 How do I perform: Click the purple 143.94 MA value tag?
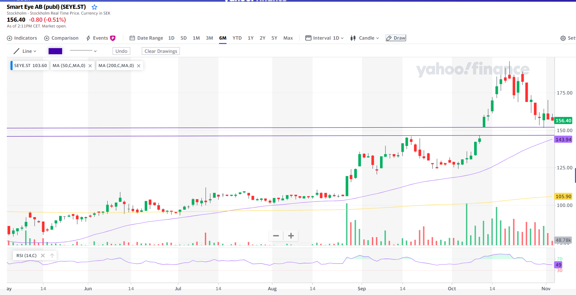pos(563,140)
